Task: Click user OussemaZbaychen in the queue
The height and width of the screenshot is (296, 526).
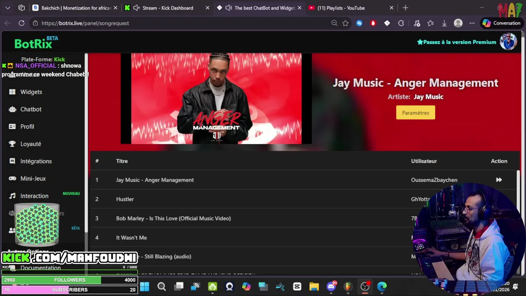Action: click(x=434, y=180)
